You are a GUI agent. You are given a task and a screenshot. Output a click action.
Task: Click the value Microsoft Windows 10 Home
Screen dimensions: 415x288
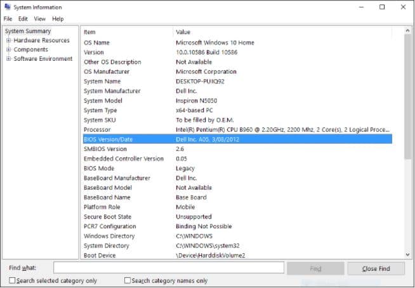click(x=215, y=43)
